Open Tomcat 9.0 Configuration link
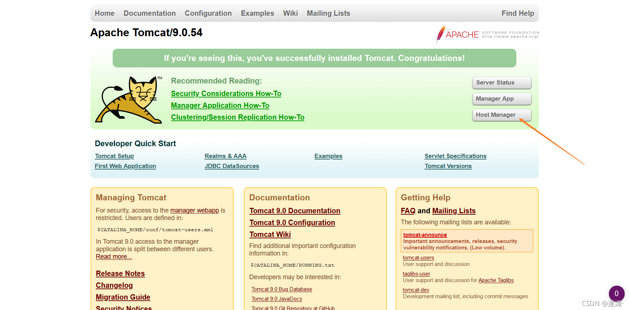 point(292,223)
